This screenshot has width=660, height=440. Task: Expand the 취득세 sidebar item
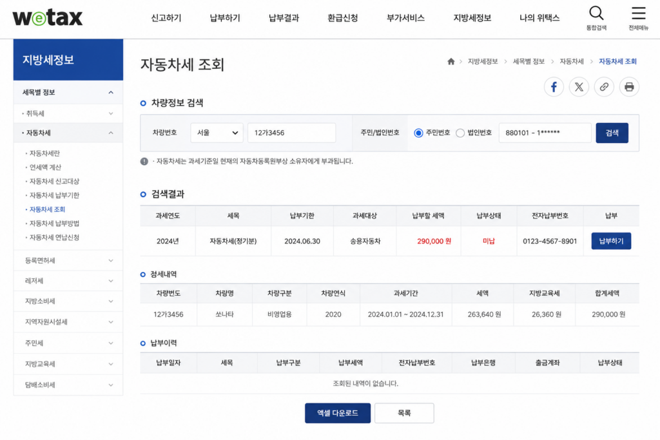pyautogui.click(x=68, y=113)
